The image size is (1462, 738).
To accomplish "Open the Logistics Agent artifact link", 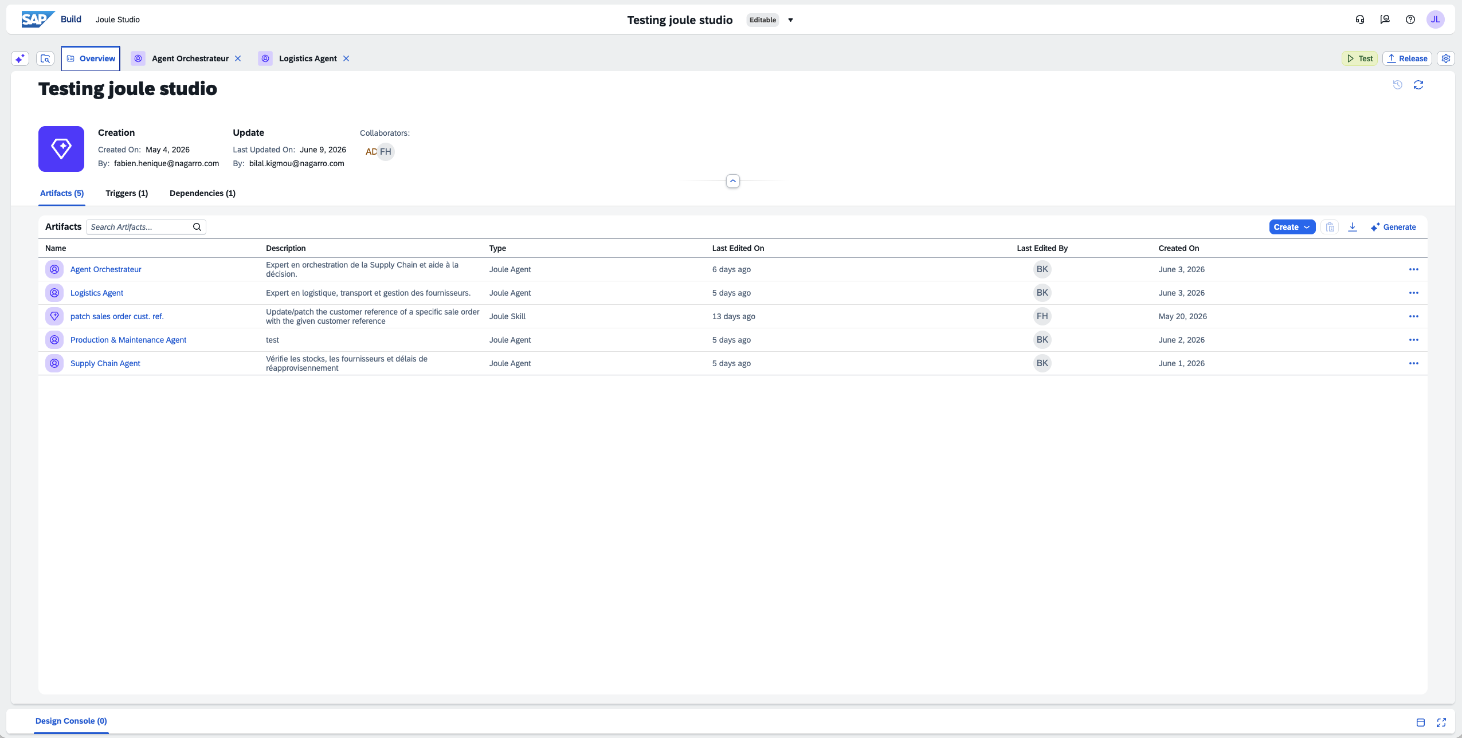I will [x=97, y=293].
